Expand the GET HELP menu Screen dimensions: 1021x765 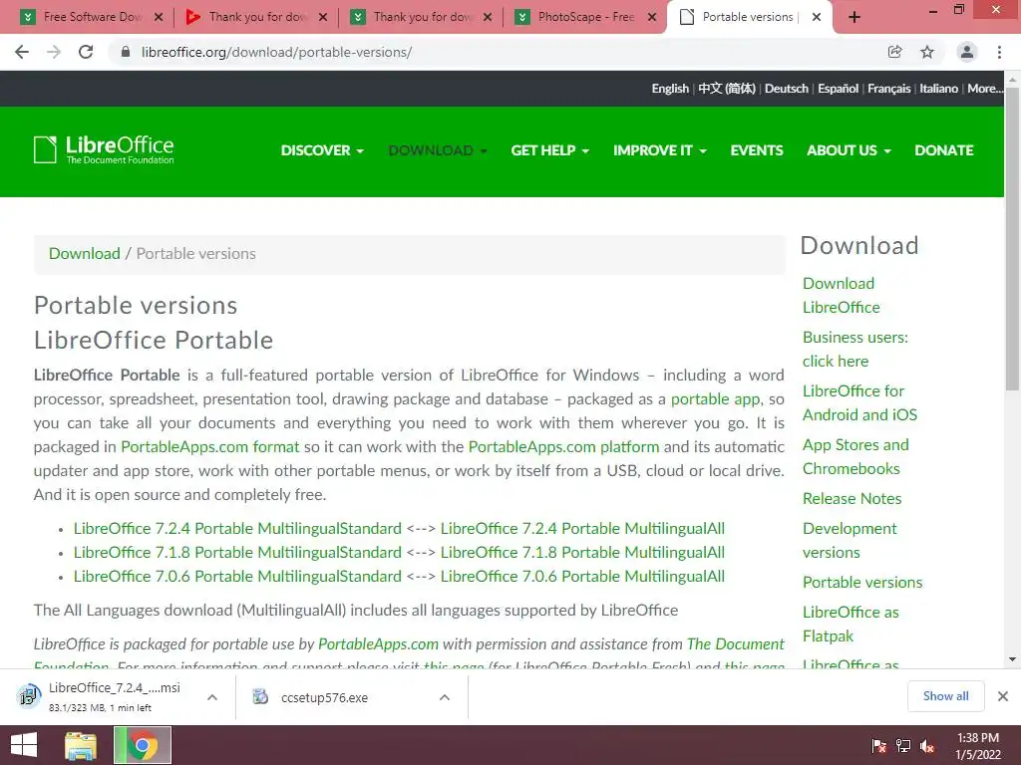click(x=550, y=150)
